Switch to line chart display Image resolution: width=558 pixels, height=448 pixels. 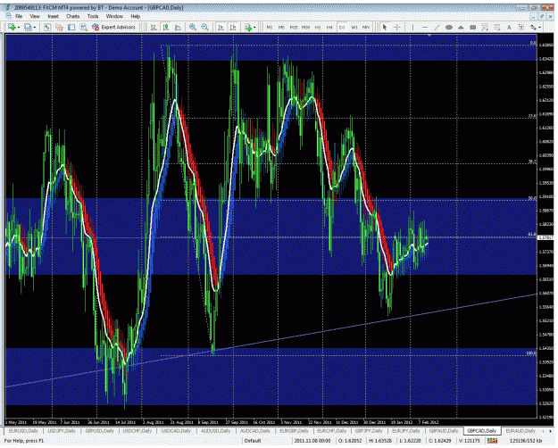click(x=178, y=27)
